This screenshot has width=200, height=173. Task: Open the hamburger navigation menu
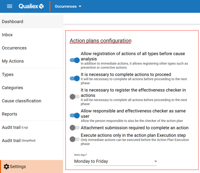(10, 6)
